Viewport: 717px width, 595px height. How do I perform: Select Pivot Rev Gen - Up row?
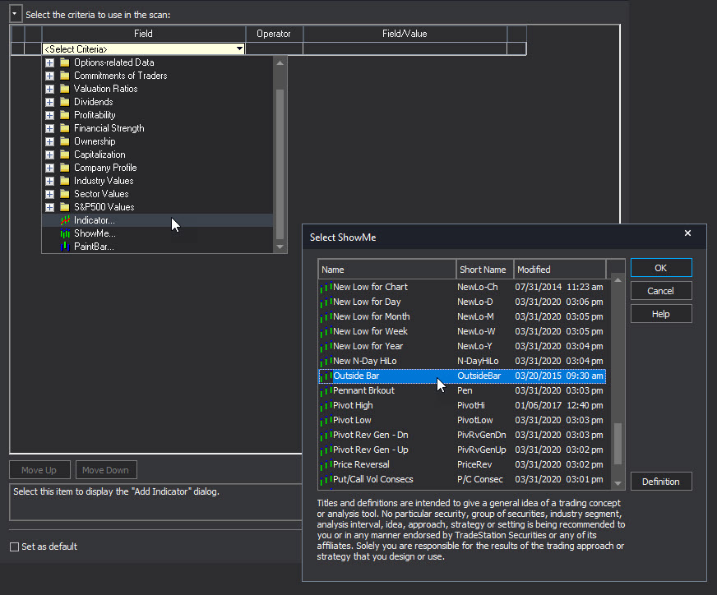pyautogui.click(x=462, y=450)
